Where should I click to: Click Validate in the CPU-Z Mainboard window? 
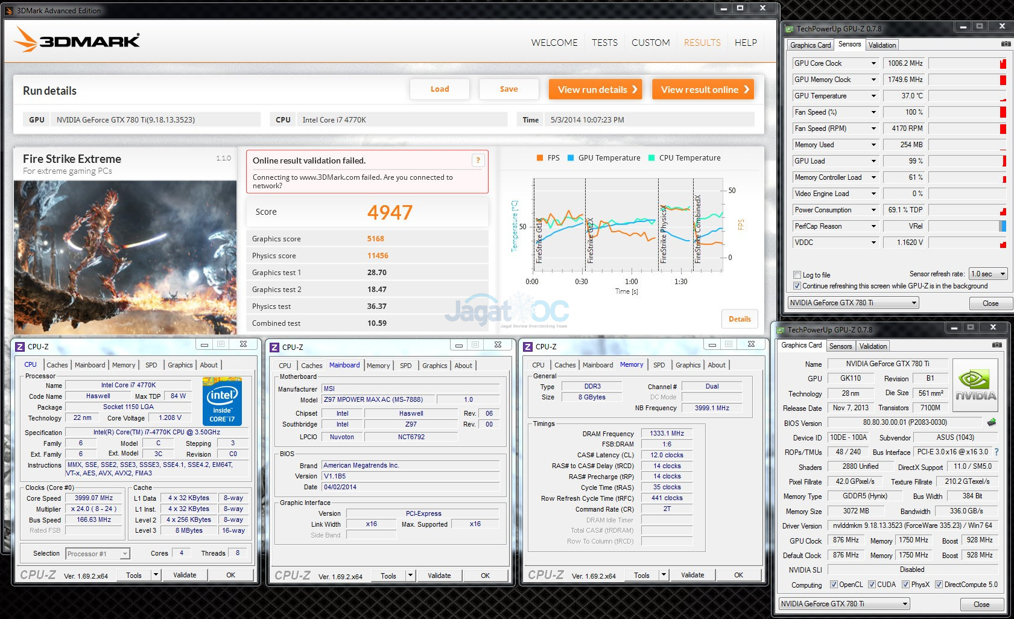(x=439, y=576)
